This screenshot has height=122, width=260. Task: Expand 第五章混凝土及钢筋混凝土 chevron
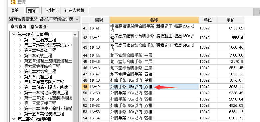[x=20, y=61]
